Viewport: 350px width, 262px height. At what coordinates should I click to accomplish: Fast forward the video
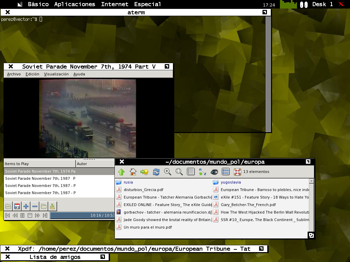tap(38, 216)
